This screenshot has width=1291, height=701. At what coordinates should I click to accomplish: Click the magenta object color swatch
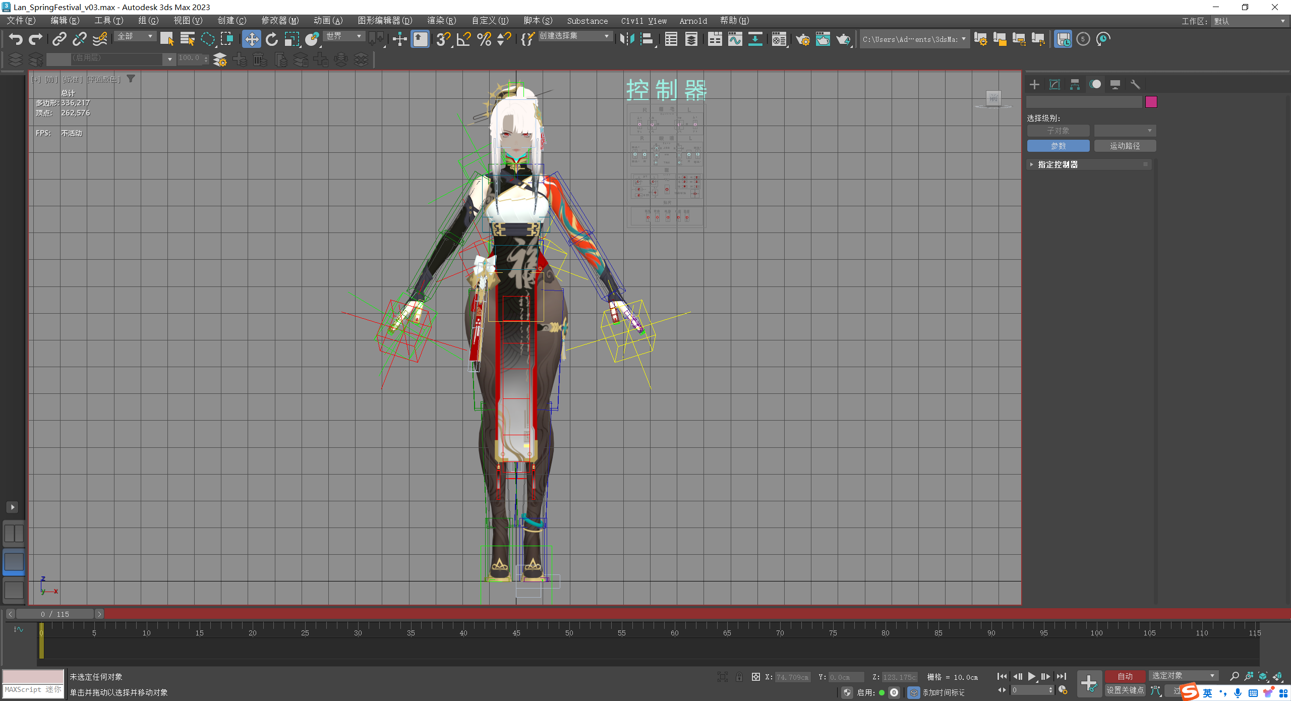point(1151,102)
